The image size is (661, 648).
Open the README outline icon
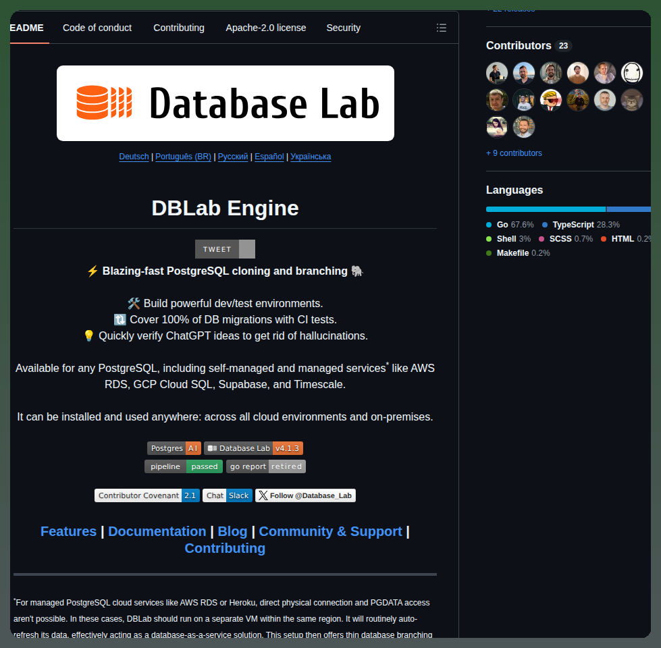coord(442,28)
